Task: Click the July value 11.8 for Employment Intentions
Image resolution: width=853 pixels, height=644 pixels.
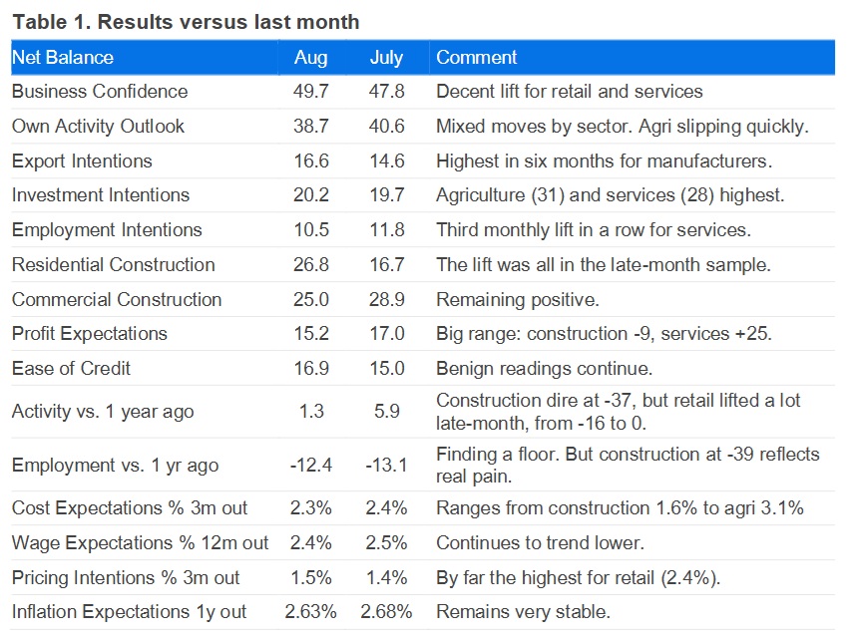Action: coord(386,230)
